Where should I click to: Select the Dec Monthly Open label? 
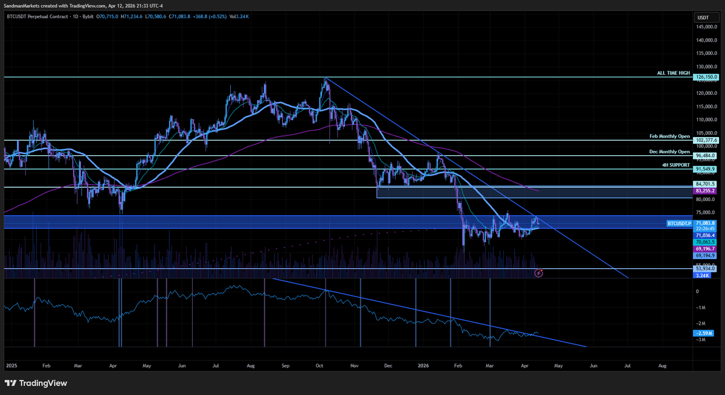point(668,152)
